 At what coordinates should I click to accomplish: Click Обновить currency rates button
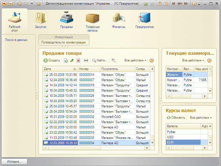176,118
